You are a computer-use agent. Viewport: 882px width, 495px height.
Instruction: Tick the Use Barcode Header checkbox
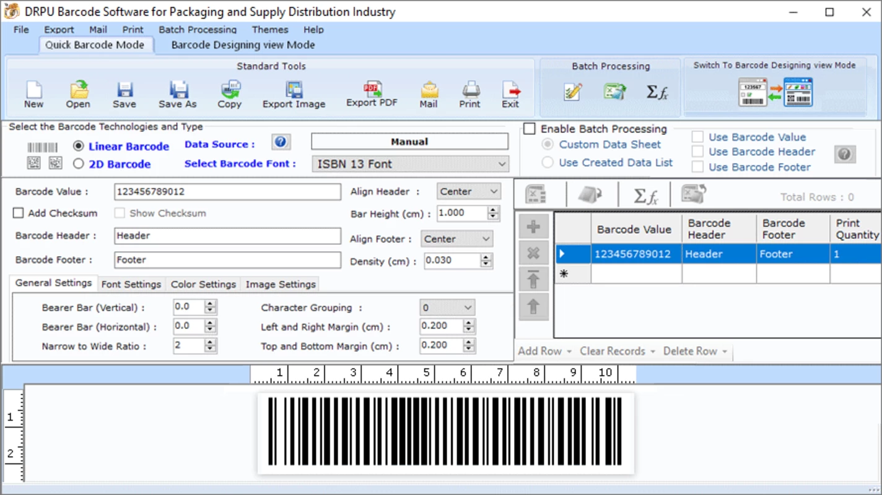pyautogui.click(x=698, y=152)
